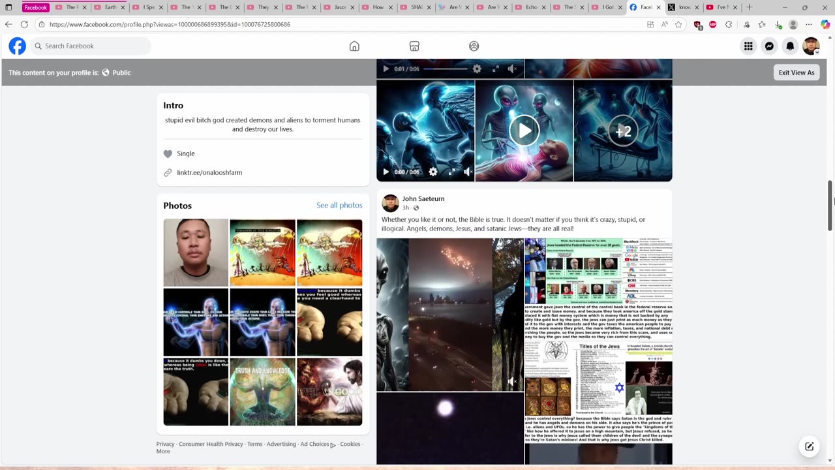835x470 pixels.
Task: Click the browser address bar URL
Action: [170, 24]
